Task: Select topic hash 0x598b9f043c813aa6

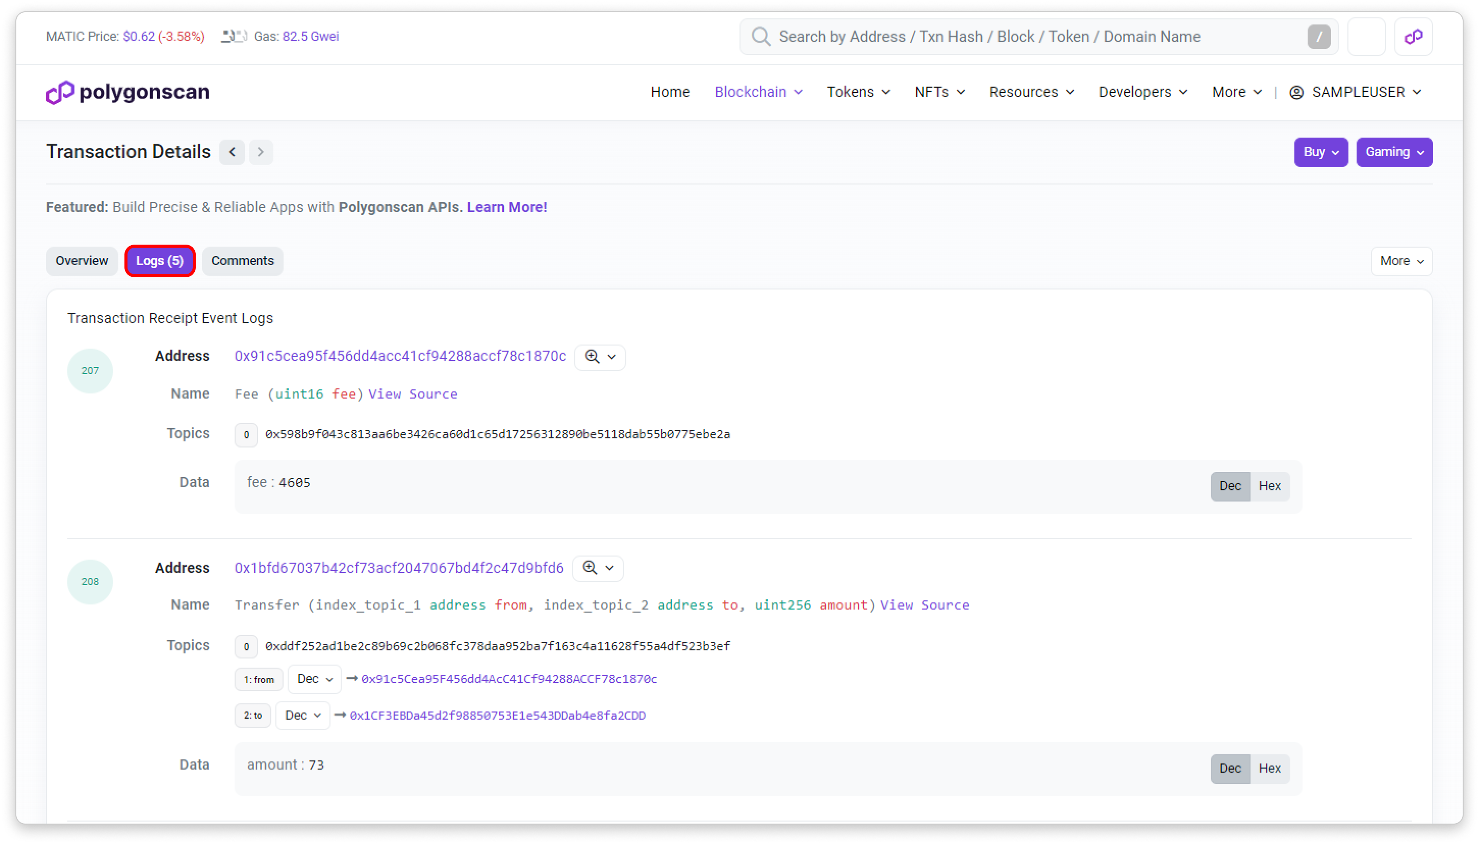Action: coord(498,434)
